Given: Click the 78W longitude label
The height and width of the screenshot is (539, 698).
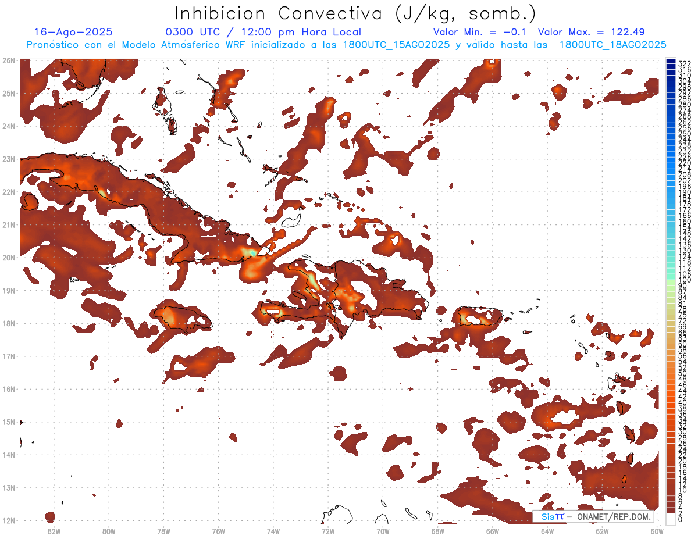Looking at the screenshot, I should [x=163, y=531].
